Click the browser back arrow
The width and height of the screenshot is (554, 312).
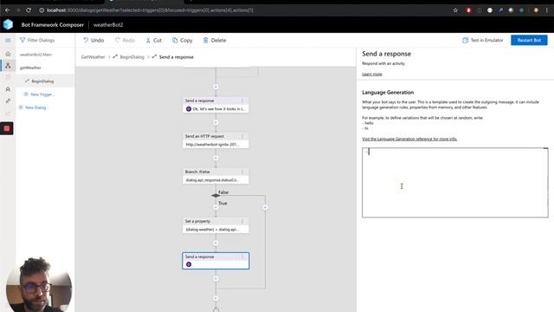8,10
